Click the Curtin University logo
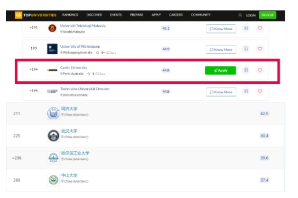This screenshot has height=198, width=298. pos(52,70)
